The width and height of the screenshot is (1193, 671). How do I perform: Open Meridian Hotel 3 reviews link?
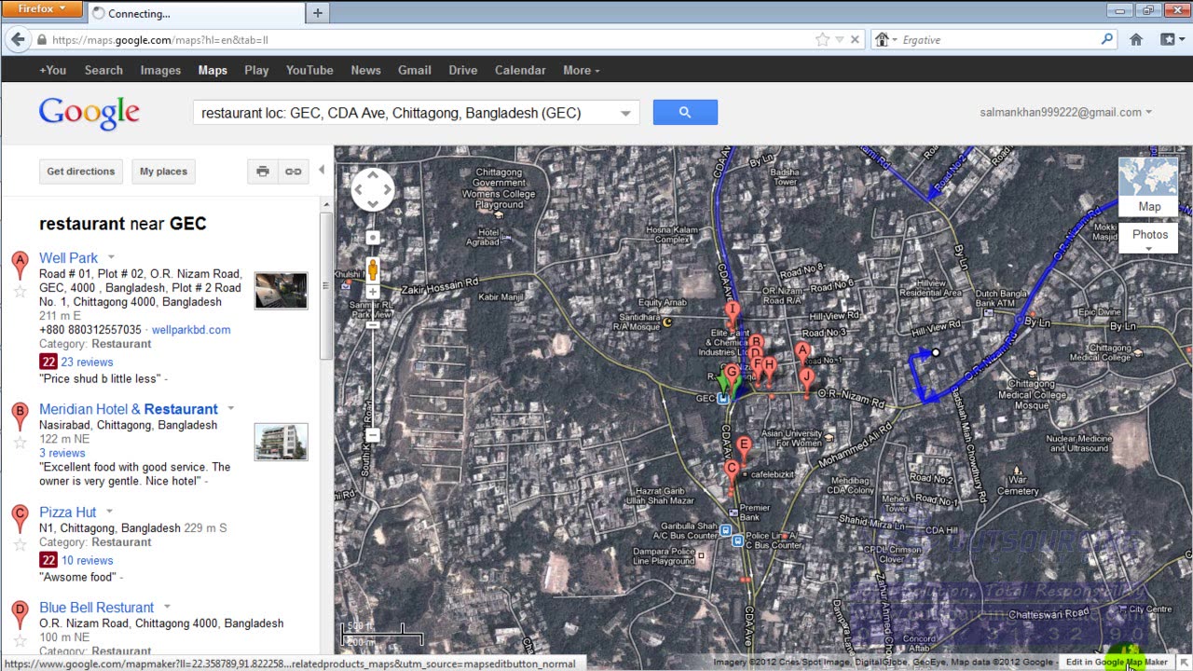click(x=62, y=453)
